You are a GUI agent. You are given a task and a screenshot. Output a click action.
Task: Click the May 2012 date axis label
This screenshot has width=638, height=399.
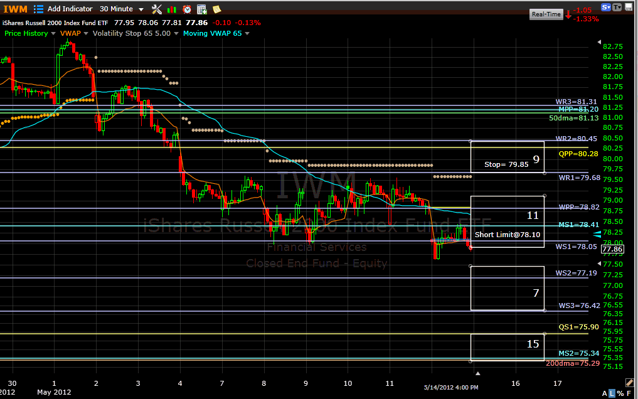point(54,392)
